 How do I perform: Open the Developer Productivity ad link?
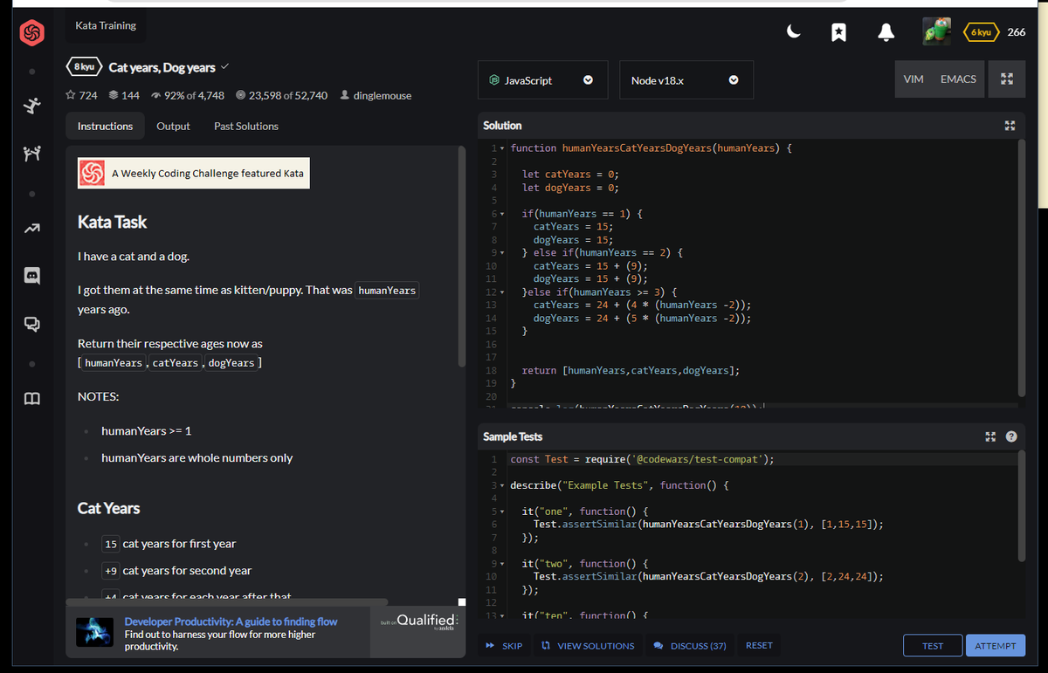(x=231, y=621)
